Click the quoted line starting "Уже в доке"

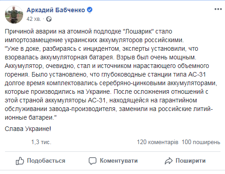(101, 48)
